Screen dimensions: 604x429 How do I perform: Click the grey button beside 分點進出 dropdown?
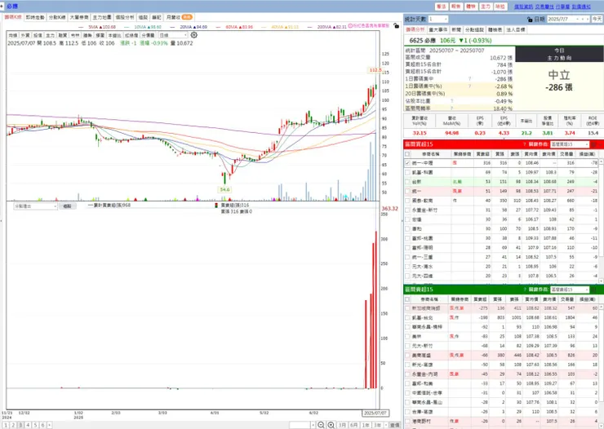(67, 206)
